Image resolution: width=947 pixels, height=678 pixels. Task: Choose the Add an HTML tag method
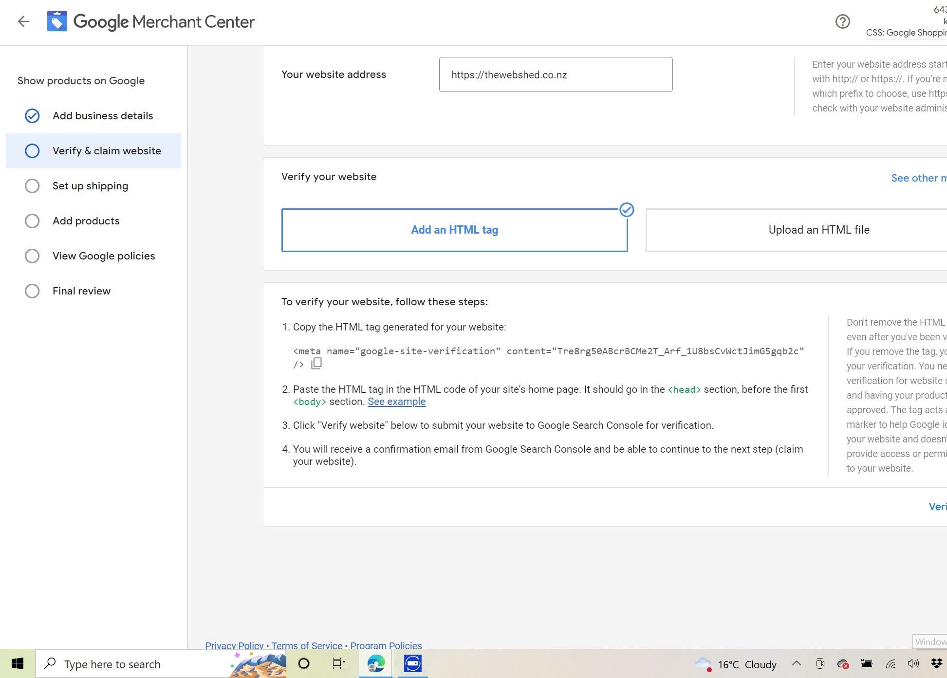454,230
